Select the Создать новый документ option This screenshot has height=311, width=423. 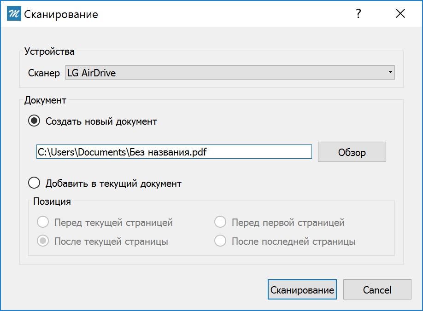[x=35, y=121]
